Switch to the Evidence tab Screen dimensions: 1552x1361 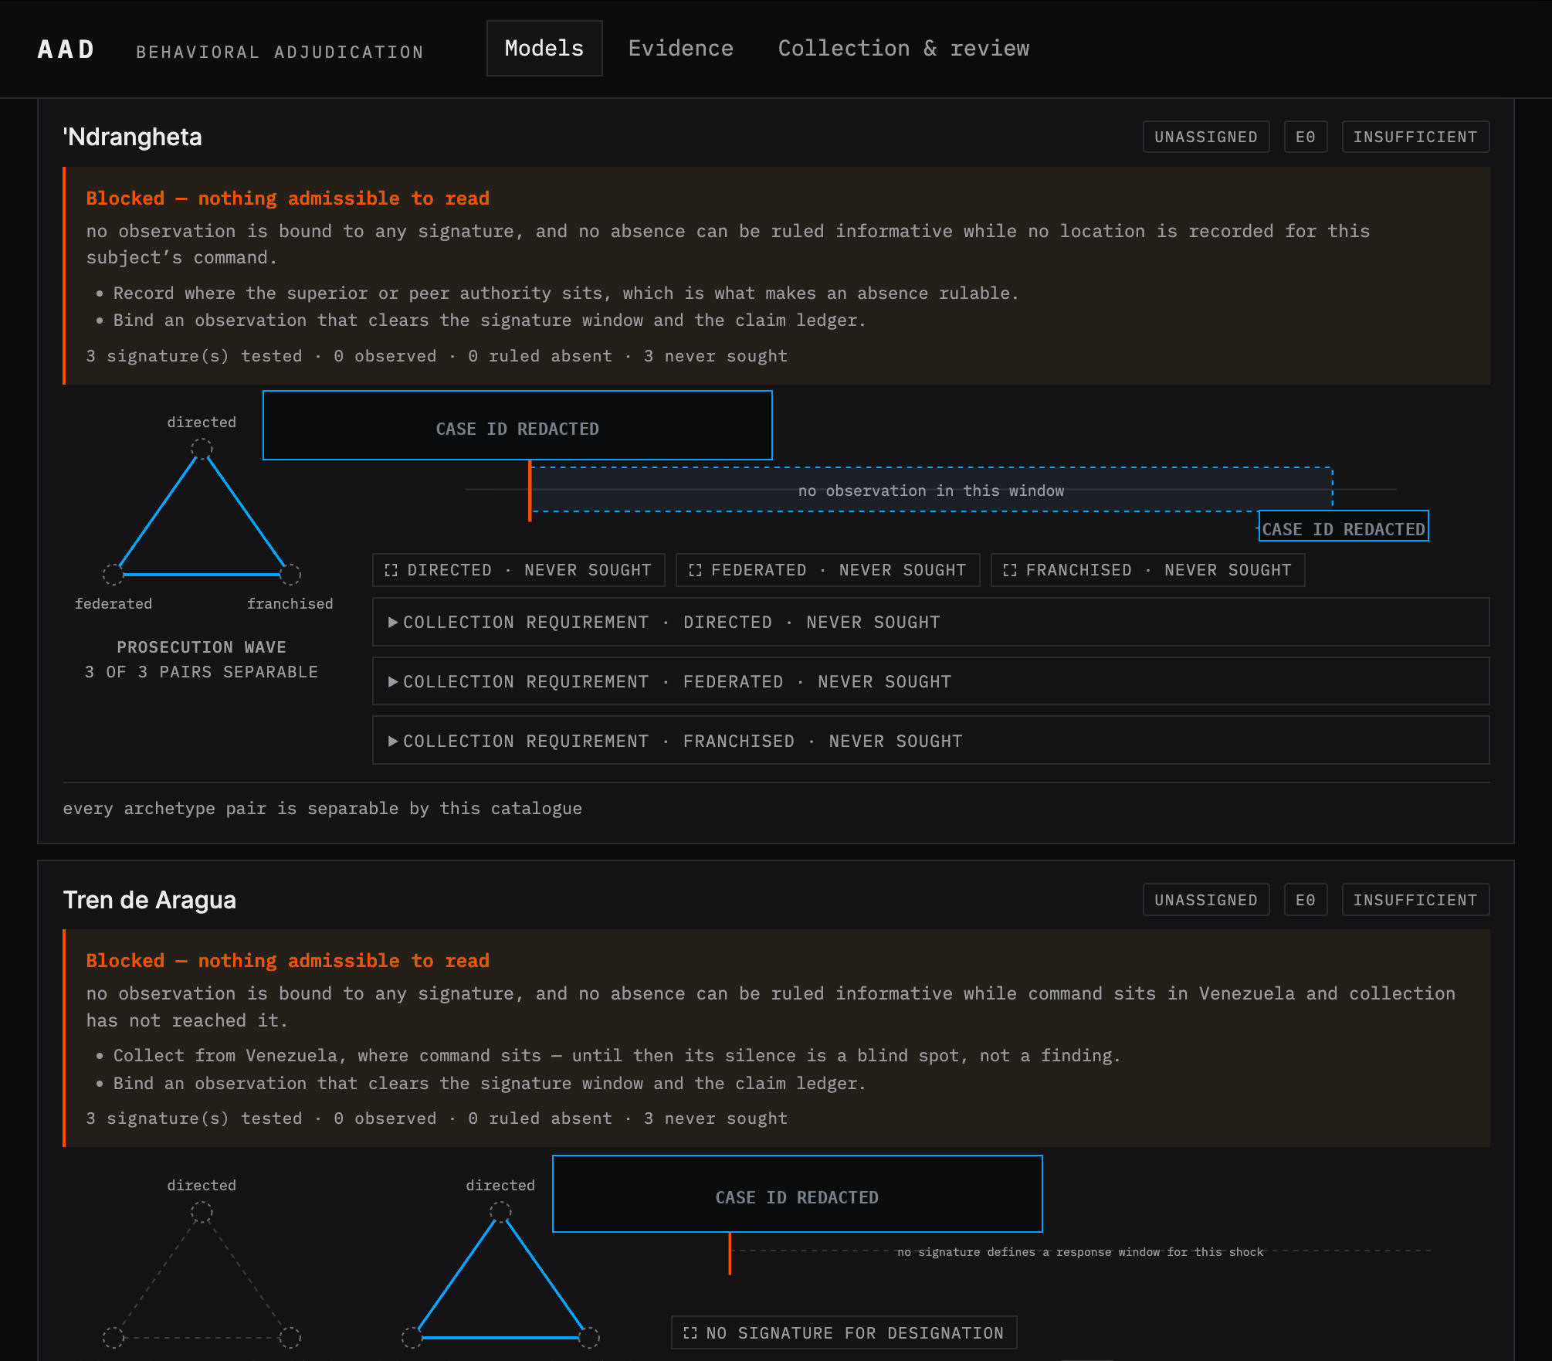tap(681, 49)
